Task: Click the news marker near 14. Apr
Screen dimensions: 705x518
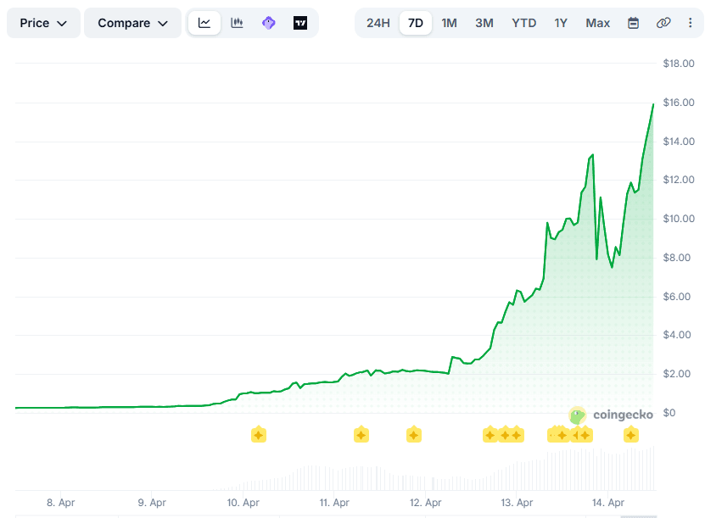Action: [x=631, y=435]
